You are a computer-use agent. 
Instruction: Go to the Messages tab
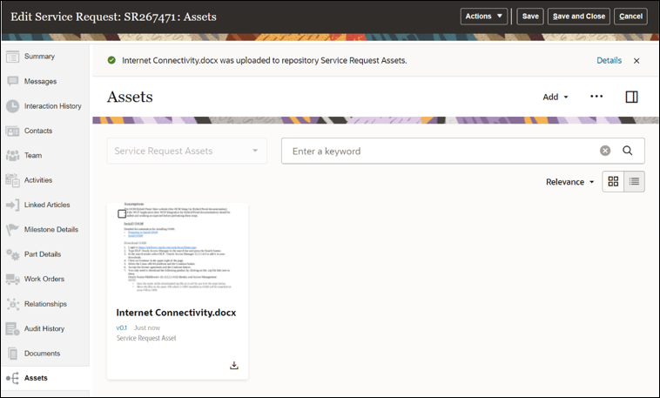40,81
